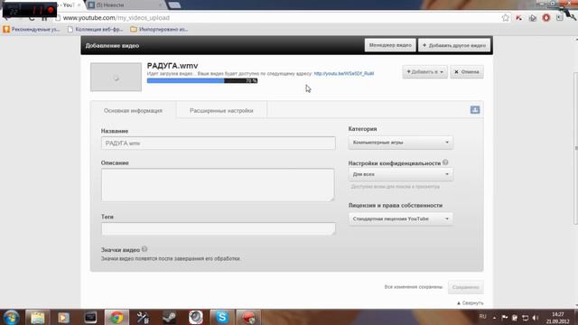This screenshot has height=325, width=578.
Task: Click the Action Center flag tray icon
Action: pos(505,318)
